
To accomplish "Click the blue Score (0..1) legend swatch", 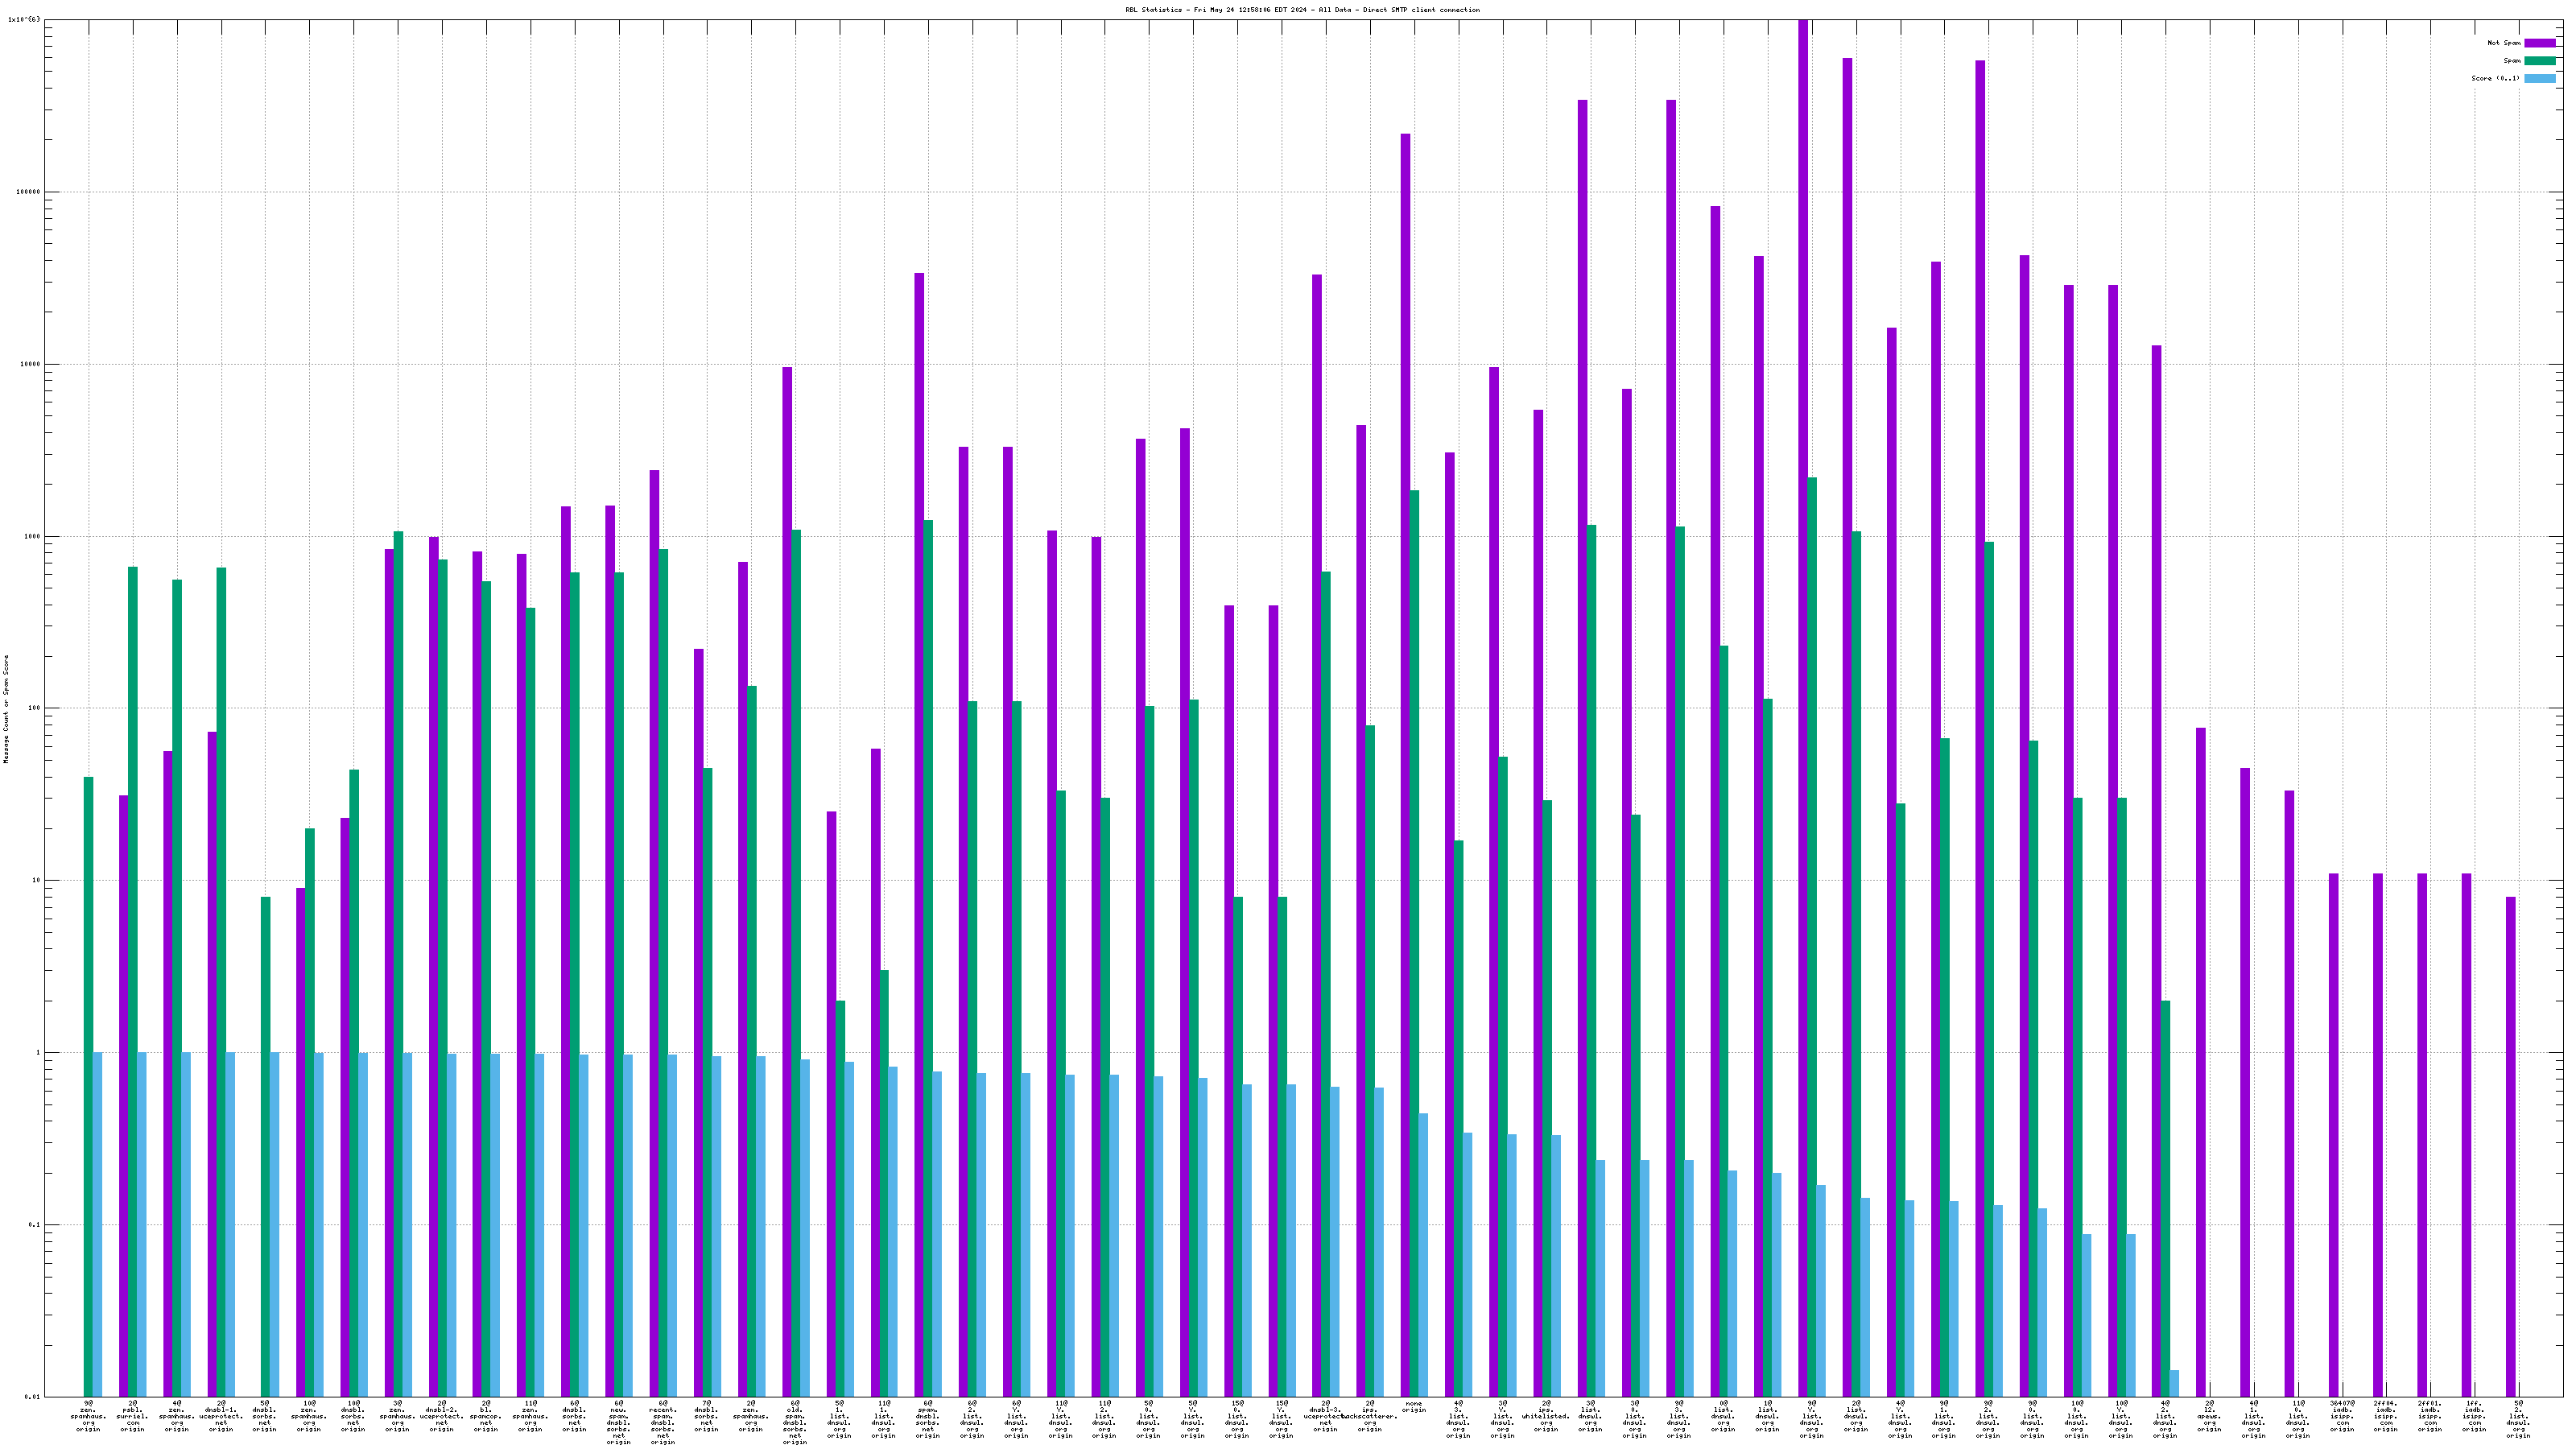I will click(2539, 78).
